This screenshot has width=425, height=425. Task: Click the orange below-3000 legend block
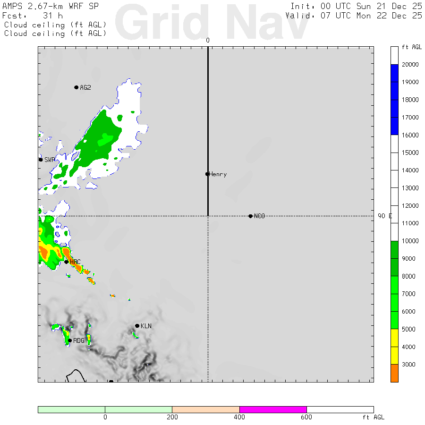coord(394,373)
